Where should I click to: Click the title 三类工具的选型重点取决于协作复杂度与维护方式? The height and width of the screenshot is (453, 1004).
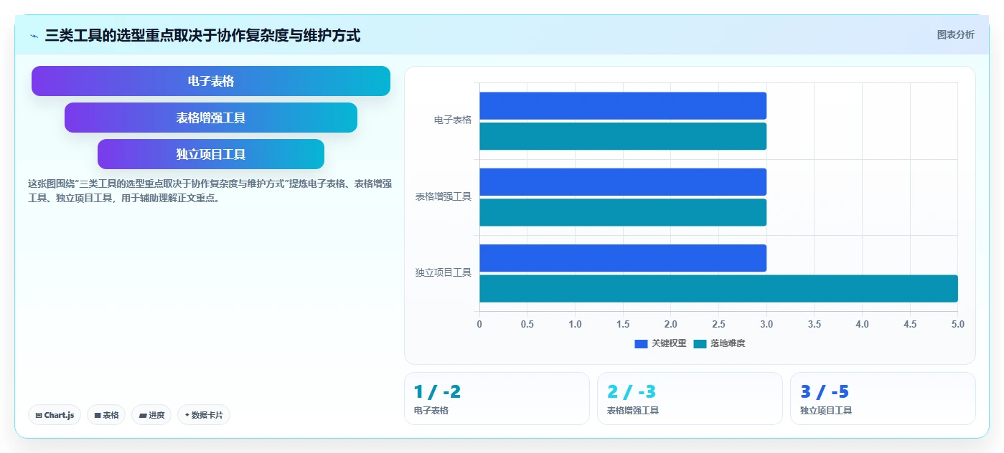pyautogui.click(x=202, y=35)
